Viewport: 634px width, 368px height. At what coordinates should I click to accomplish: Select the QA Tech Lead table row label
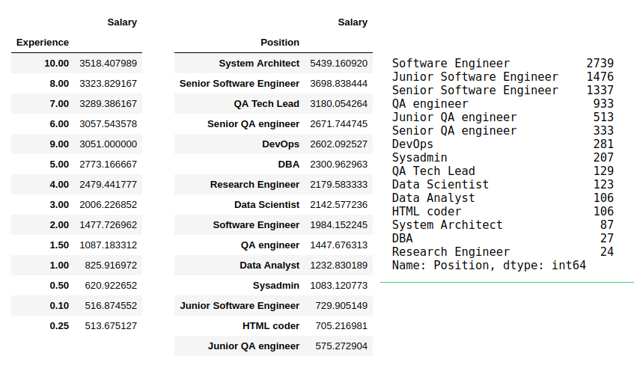point(266,104)
